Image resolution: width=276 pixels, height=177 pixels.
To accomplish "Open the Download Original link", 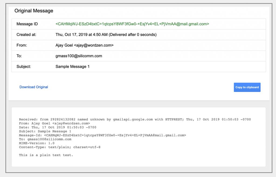I will tap(33, 87).
